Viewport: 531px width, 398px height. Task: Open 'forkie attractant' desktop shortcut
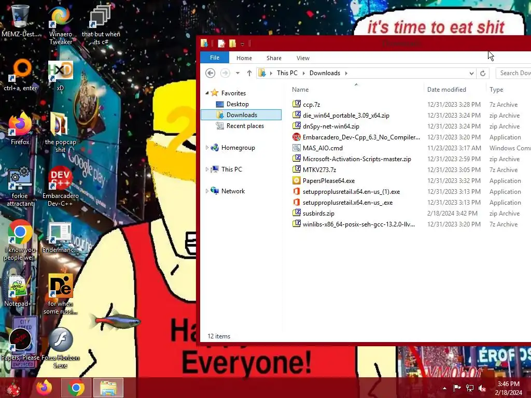(20, 186)
